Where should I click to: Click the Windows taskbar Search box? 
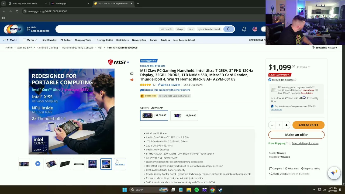[149, 190]
